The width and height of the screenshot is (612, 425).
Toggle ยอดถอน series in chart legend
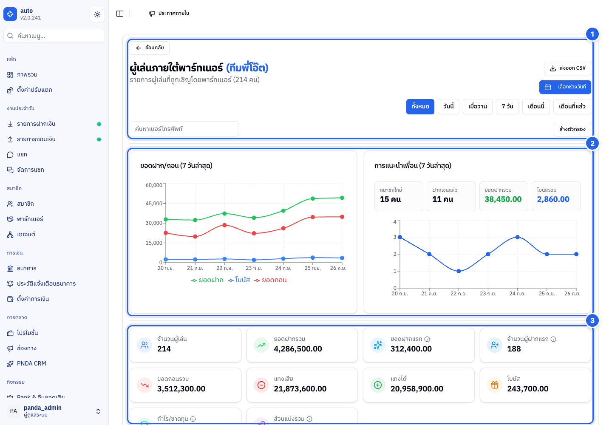[x=271, y=280]
